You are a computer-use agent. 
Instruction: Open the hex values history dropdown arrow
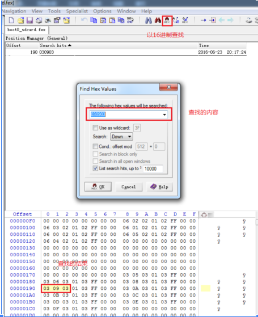[x=164, y=115]
